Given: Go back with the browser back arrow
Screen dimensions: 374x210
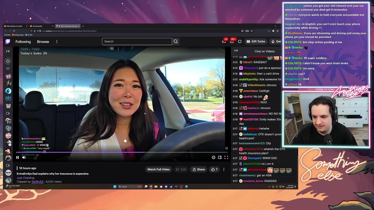Looking at the screenshot, I should click(6, 31).
